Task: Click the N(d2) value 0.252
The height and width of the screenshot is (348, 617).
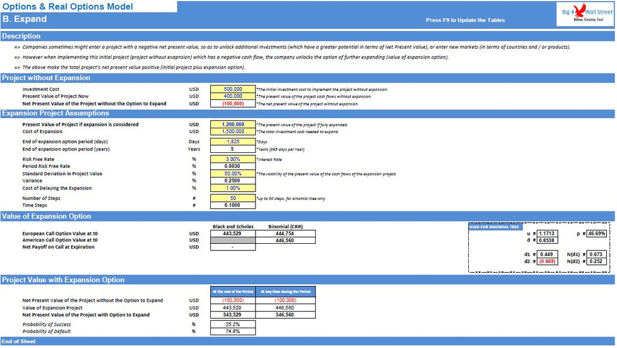Action: point(597,261)
